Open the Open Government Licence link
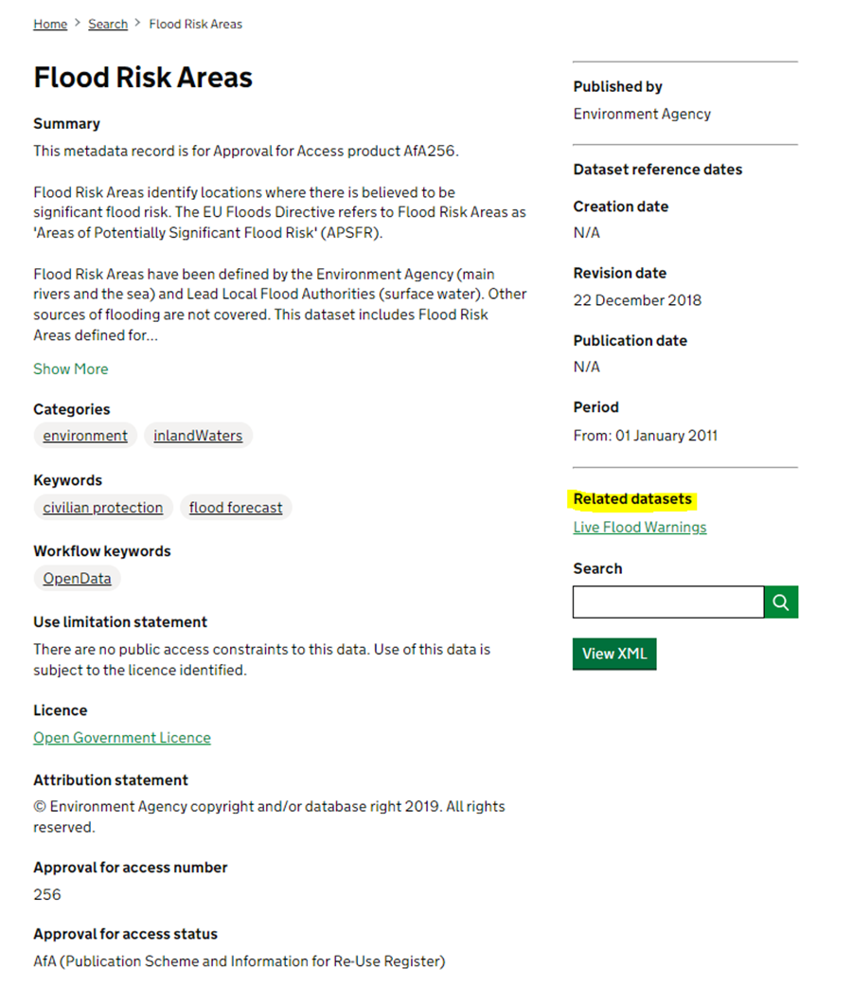This screenshot has height=987, width=853. pyautogui.click(x=122, y=738)
